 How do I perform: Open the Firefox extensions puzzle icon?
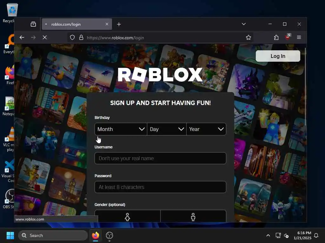pyautogui.click(x=276, y=37)
